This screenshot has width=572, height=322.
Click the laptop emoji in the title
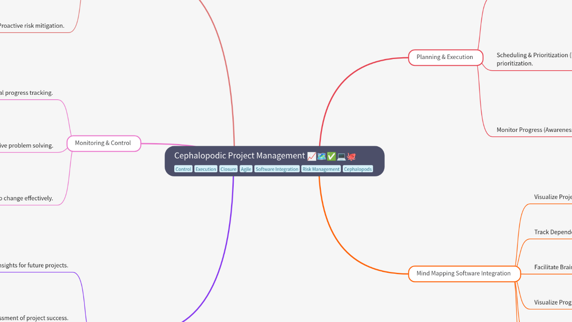(341, 156)
